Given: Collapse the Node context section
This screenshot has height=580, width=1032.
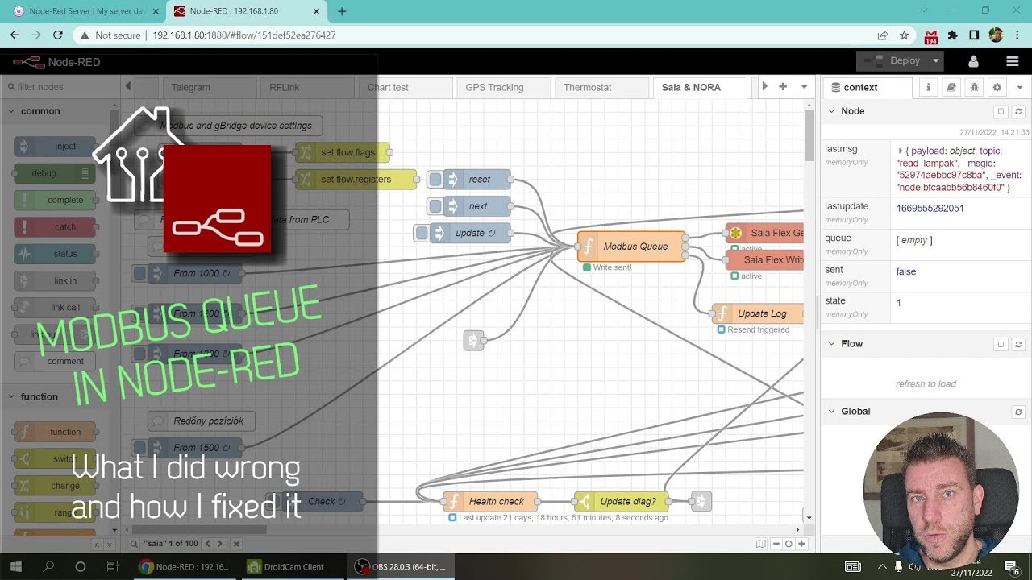Looking at the screenshot, I should pos(831,112).
